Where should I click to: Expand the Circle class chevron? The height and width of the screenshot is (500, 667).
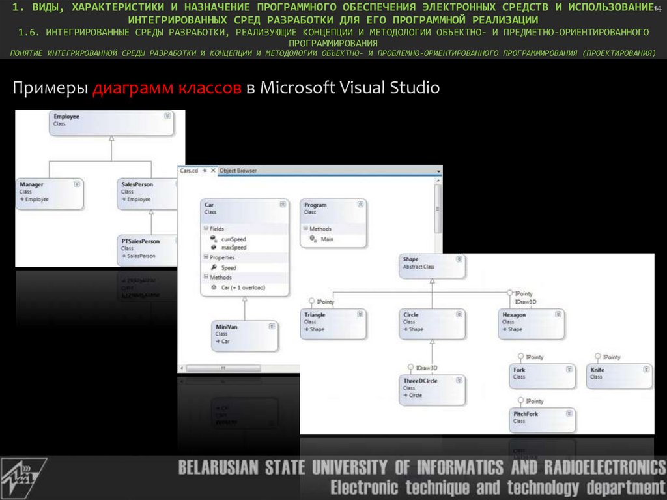(459, 314)
